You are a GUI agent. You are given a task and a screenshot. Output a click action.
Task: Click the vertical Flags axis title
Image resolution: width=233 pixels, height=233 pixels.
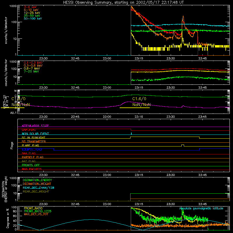tap(12, 145)
